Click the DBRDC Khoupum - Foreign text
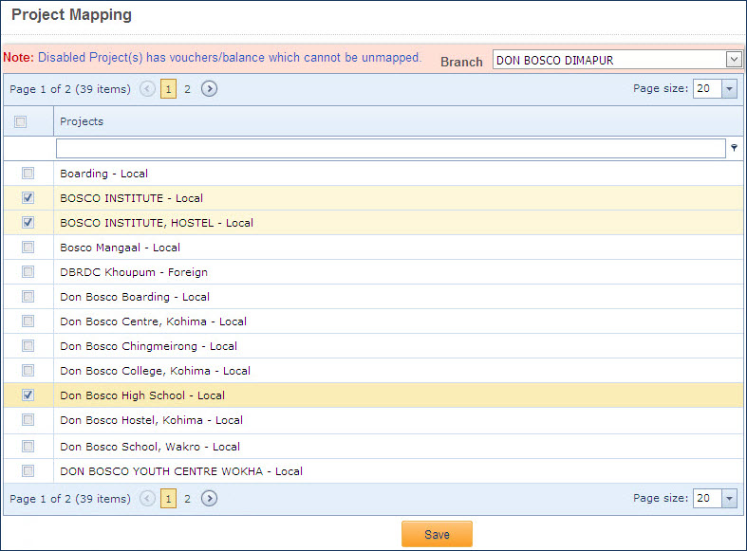This screenshot has width=747, height=551. 134,272
